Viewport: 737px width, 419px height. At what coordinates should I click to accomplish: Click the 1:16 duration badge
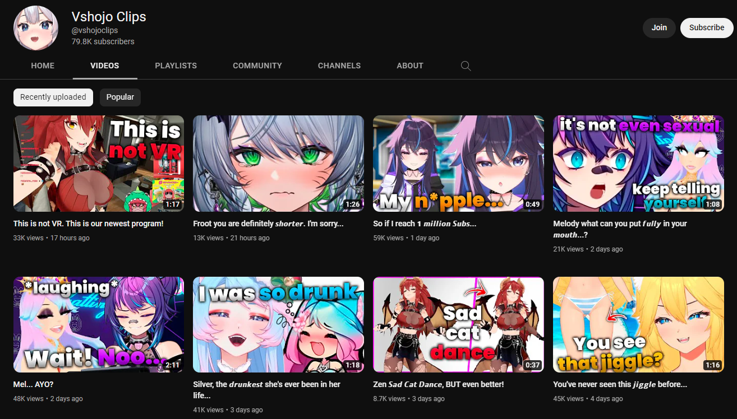coord(712,366)
